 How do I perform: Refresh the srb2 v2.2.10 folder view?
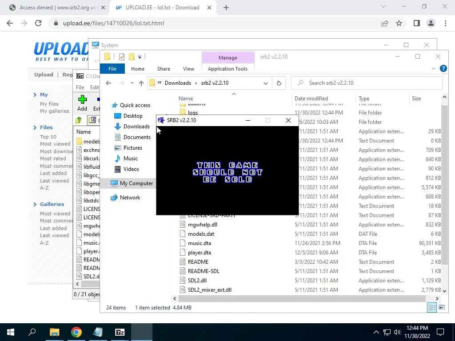(279, 83)
